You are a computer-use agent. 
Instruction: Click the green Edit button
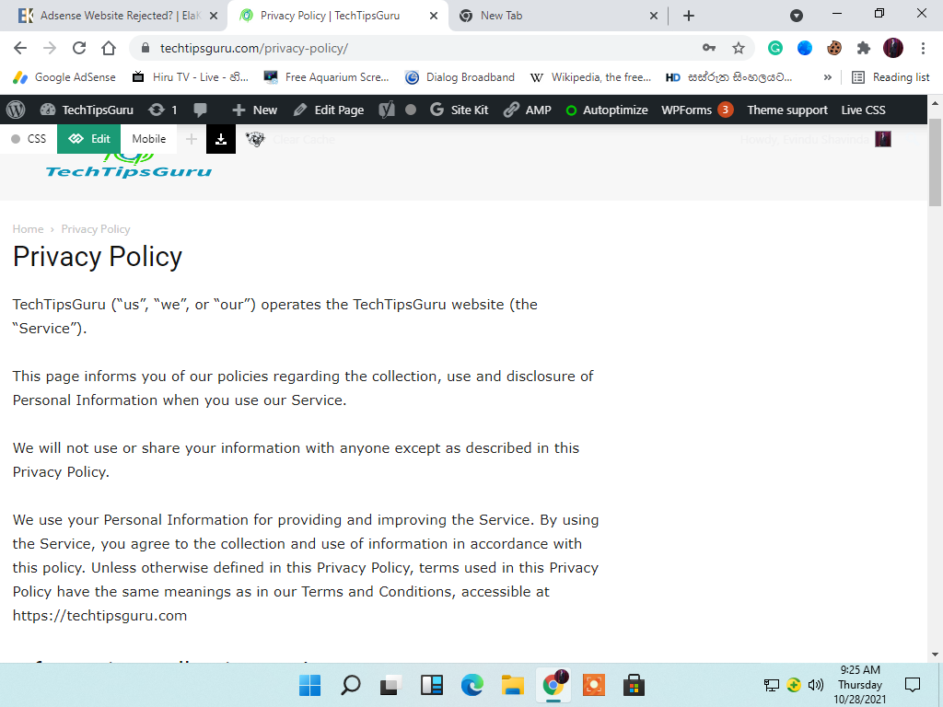tap(89, 139)
